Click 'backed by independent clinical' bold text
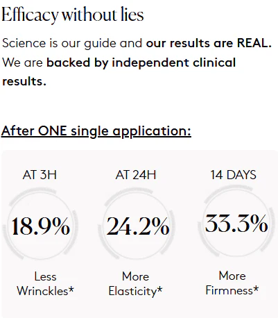The image size is (278, 318). [x=141, y=63]
